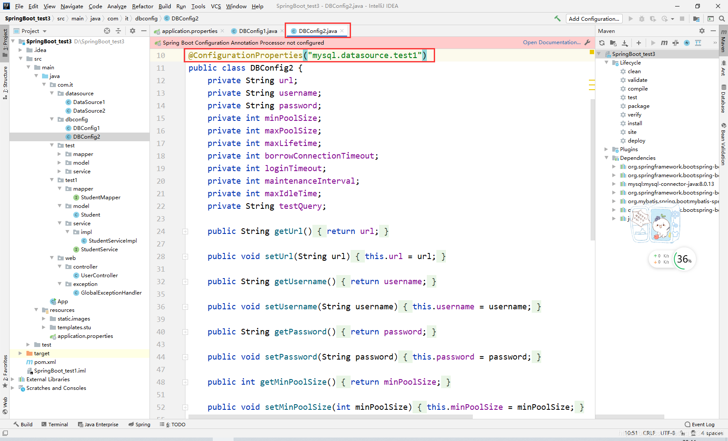This screenshot has height=441, width=728.
Task: Collapse the dbconfig folder
Action: coord(52,119)
